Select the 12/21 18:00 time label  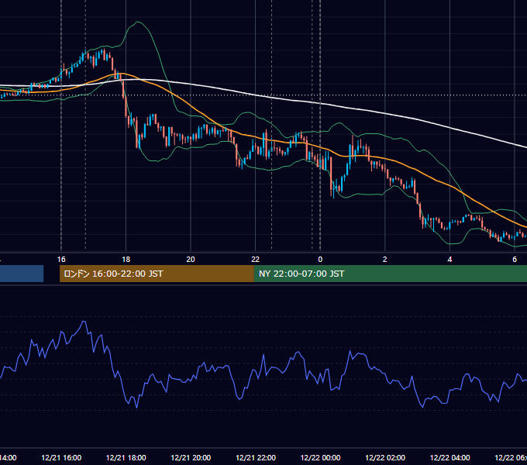point(126,457)
